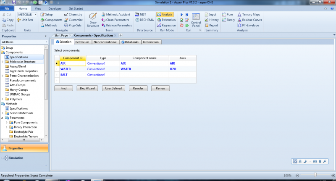
Task: Launch the Draw Structure tool
Action: point(93,20)
